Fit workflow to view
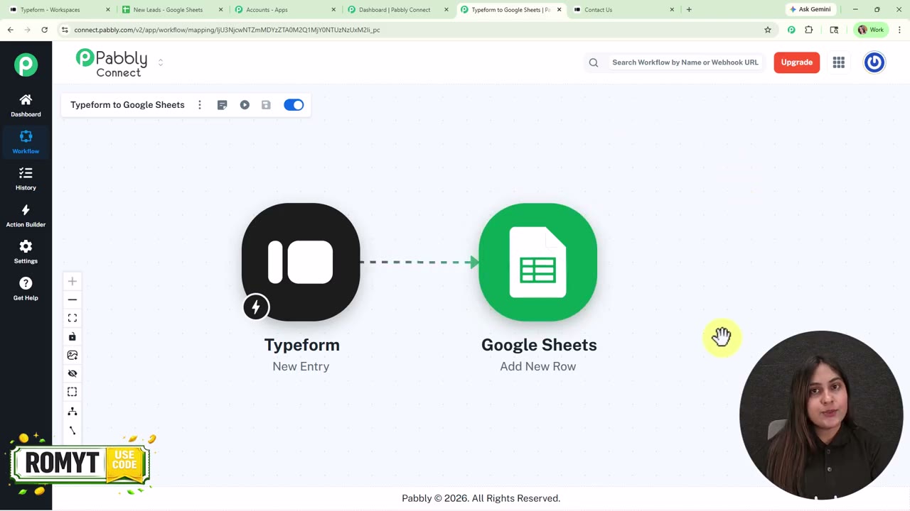 tap(72, 318)
